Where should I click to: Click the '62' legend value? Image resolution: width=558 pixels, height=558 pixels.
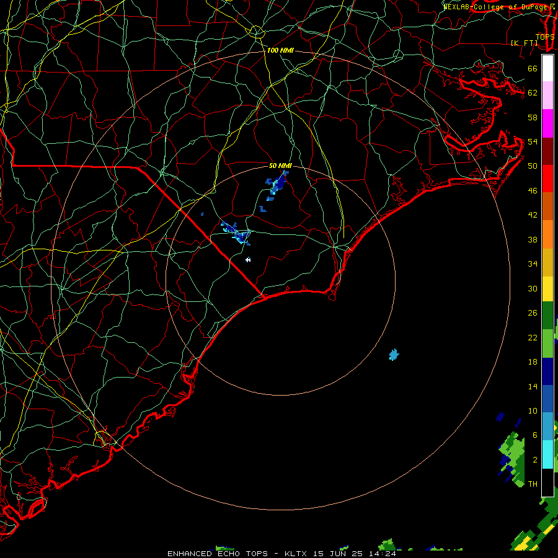(x=533, y=93)
